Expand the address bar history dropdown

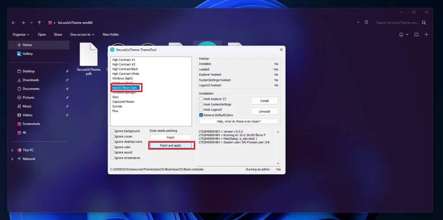358,22
